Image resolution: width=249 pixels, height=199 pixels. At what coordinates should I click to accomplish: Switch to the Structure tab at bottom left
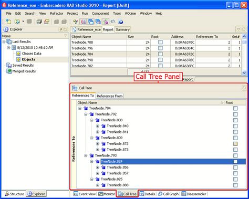point(14,194)
